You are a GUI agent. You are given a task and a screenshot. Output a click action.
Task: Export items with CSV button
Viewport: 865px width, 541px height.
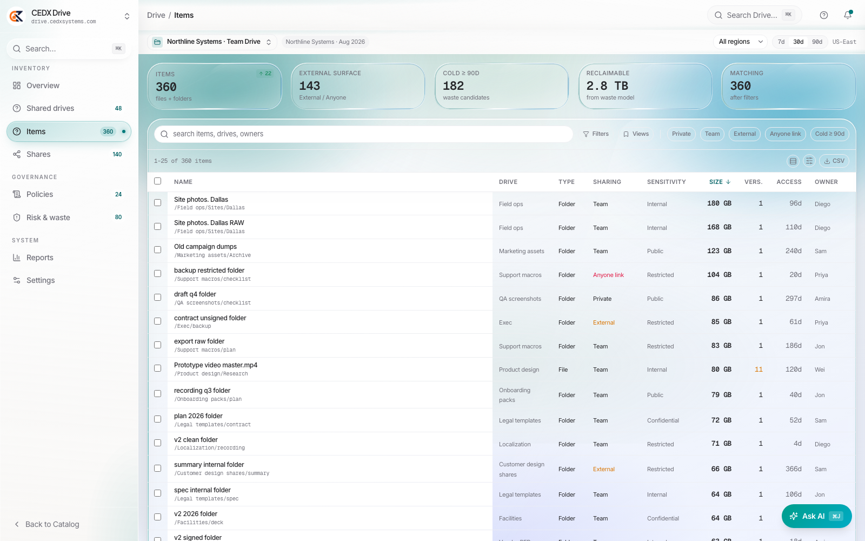834,161
